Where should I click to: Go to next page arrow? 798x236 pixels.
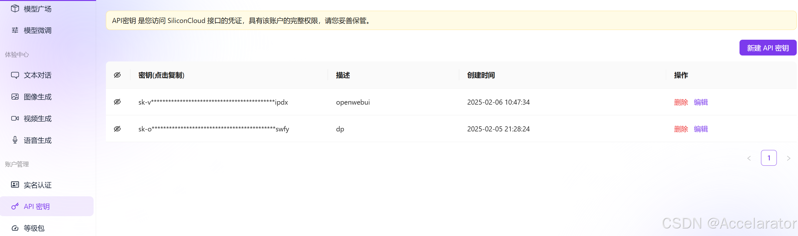pyautogui.click(x=789, y=158)
